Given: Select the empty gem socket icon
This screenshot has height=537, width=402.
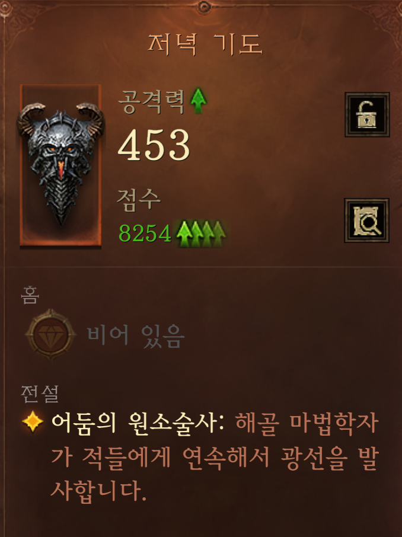Looking at the screenshot, I should click(x=51, y=335).
